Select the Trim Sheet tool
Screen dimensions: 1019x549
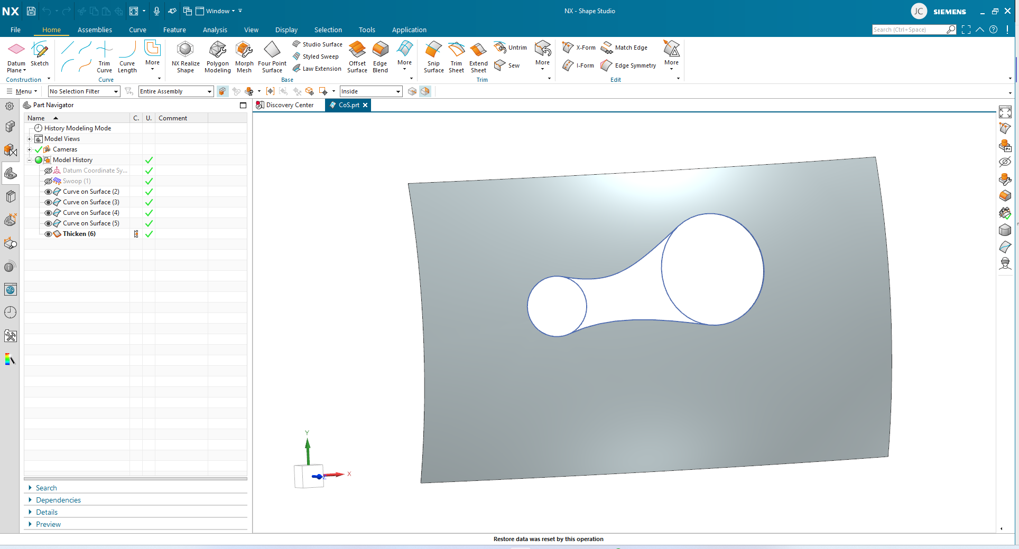tap(456, 56)
